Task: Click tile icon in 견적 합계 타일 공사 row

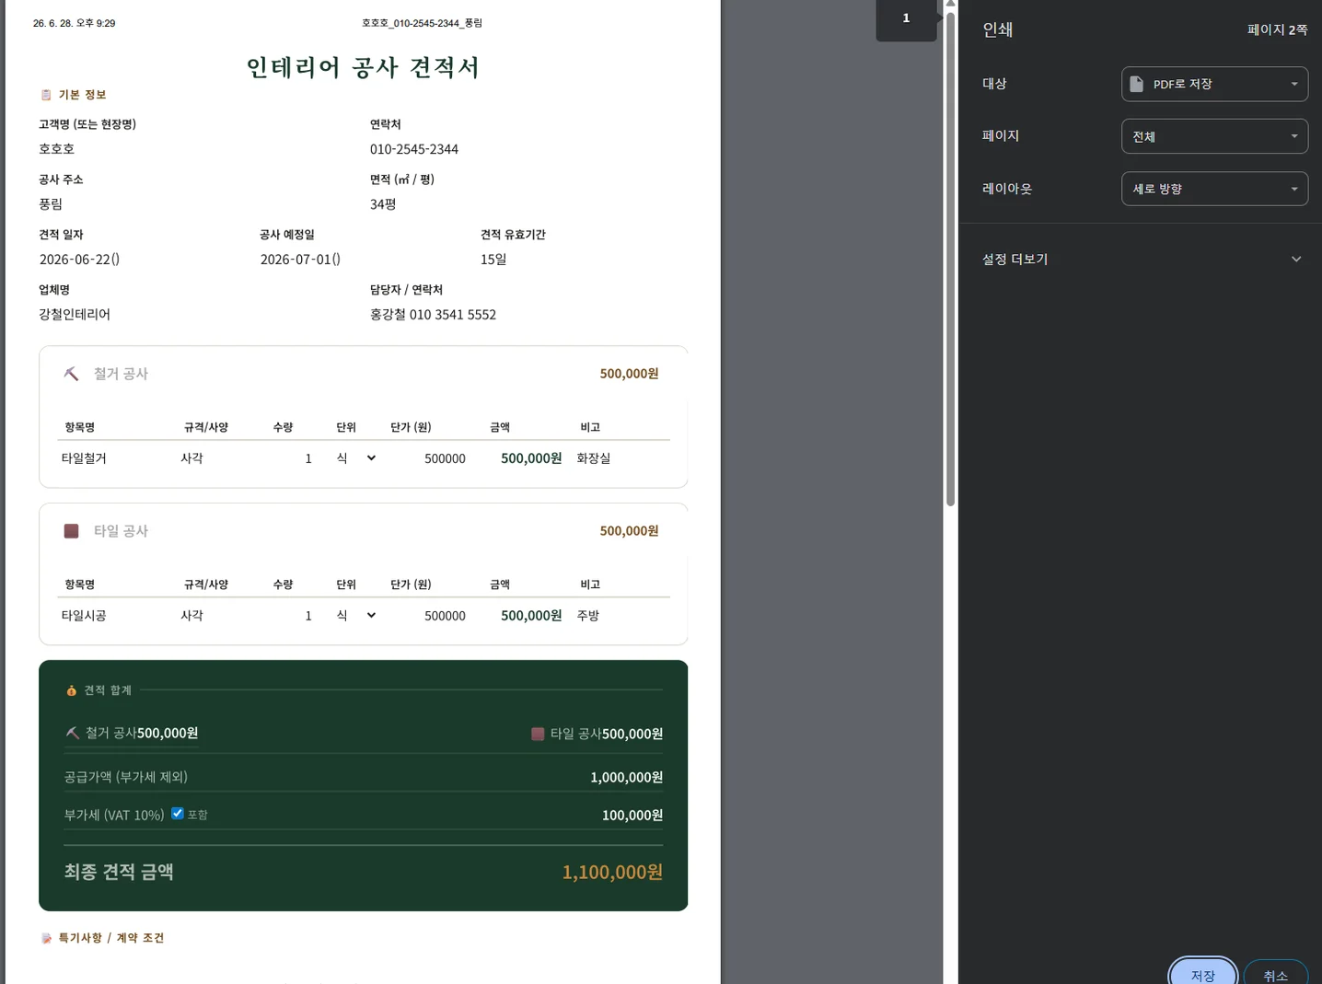Action: (x=538, y=734)
